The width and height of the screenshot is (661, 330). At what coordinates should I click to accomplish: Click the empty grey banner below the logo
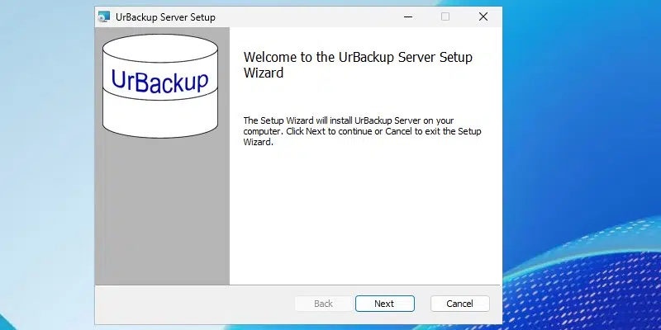click(162, 214)
